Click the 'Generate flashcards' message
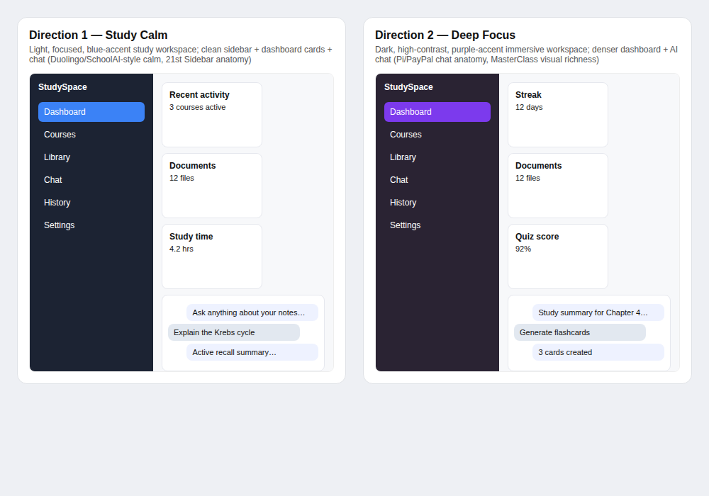The width and height of the screenshot is (709, 496). [580, 332]
